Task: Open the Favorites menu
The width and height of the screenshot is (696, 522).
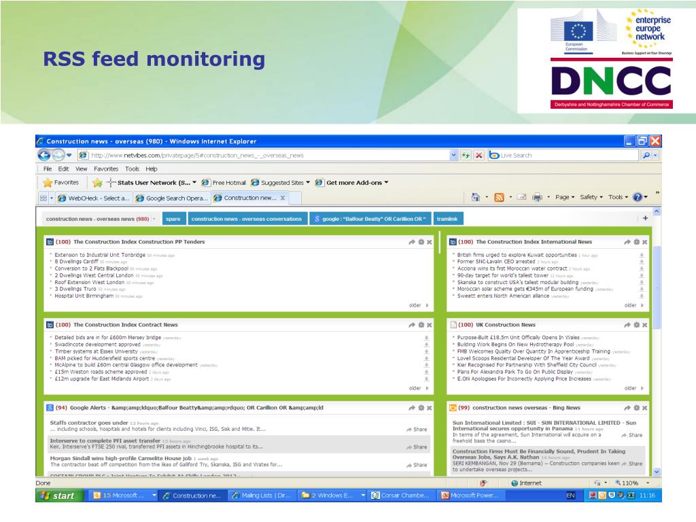Action: pos(106,169)
